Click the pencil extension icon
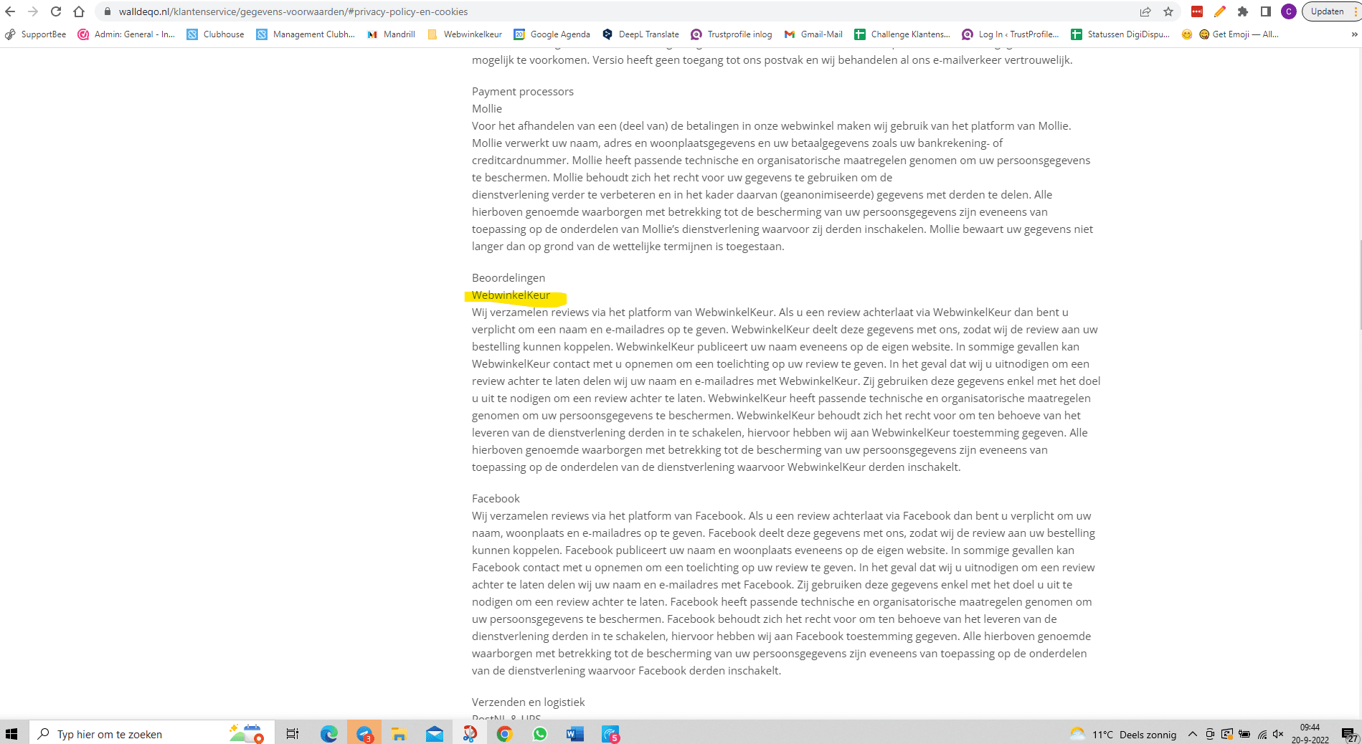 [x=1220, y=11]
